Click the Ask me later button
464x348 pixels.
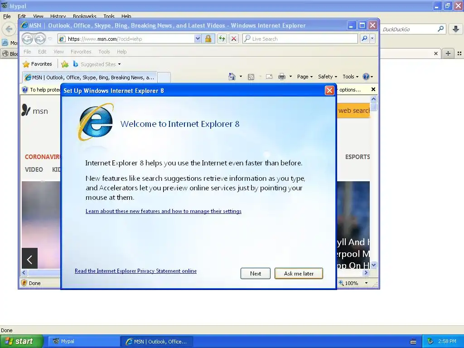299,273
